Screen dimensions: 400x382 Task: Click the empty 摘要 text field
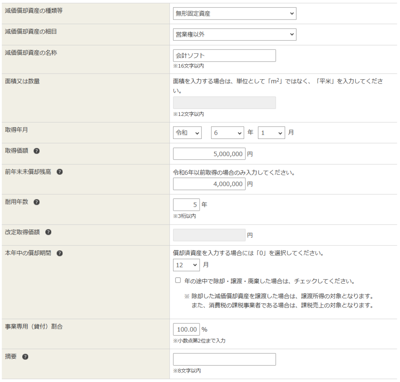pos(224,359)
